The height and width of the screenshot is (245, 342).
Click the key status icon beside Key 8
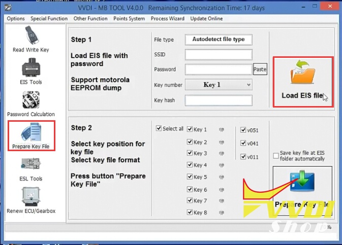pos(222,213)
